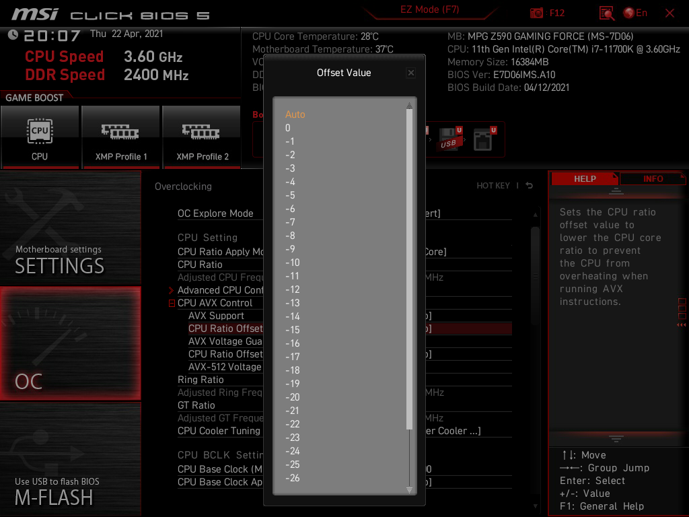689x517 pixels.
Task: Open the OC section
Action: [70, 344]
